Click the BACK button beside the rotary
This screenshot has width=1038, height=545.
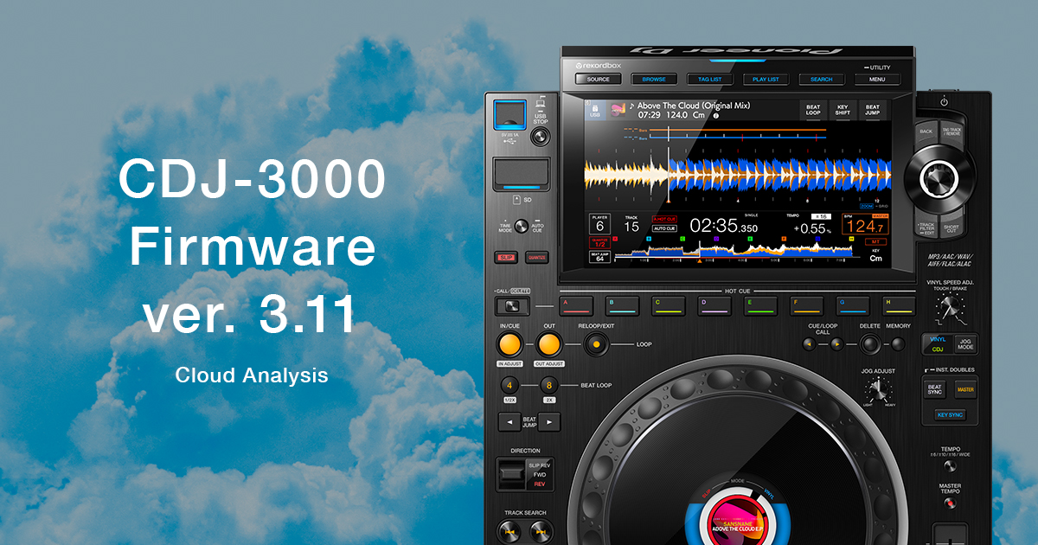coord(926,132)
